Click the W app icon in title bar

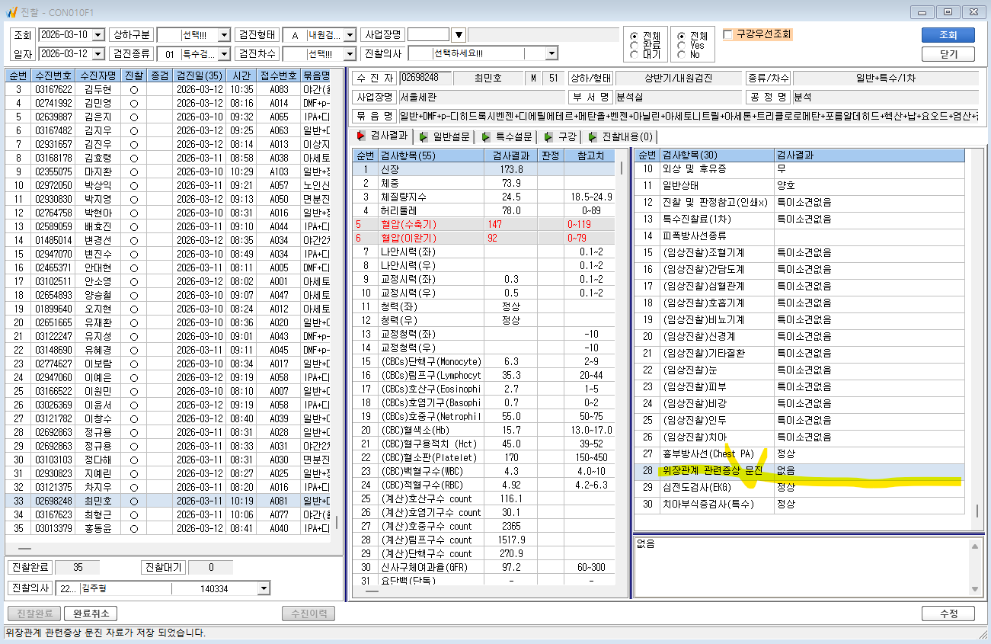(x=11, y=11)
